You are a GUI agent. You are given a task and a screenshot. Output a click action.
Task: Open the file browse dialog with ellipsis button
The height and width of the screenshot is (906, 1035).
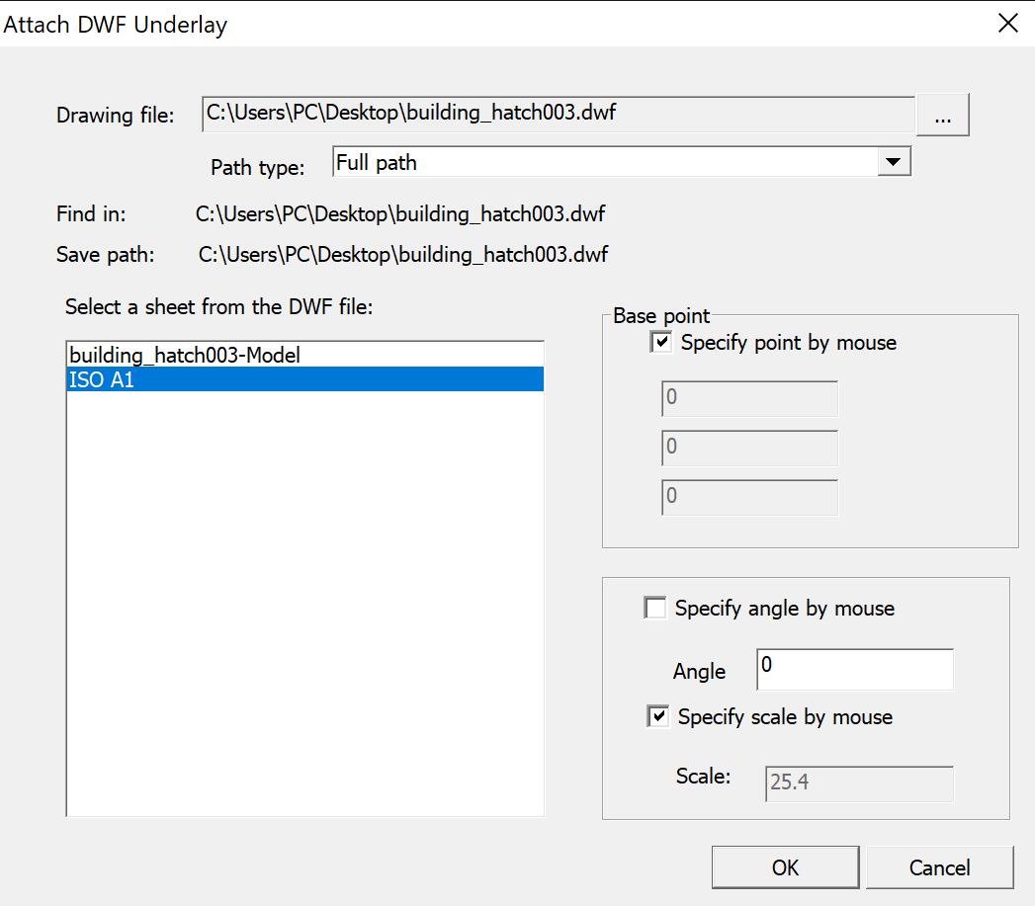pos(943,115)
